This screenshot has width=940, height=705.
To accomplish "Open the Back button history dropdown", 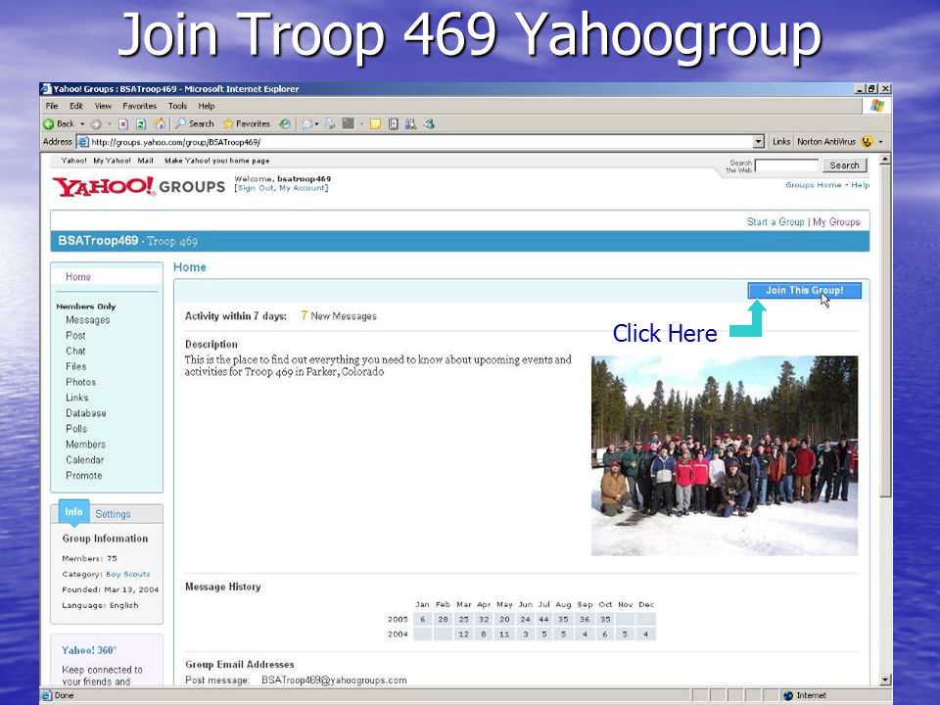I will click(82, 124).
